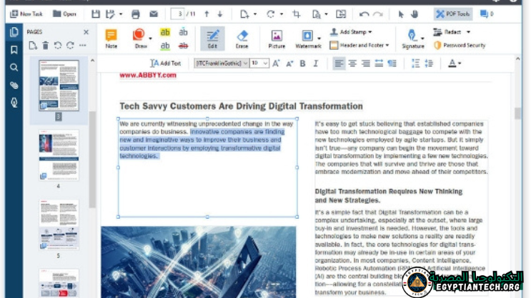Click the Print icon in top toolbar
531x298 pixels.
pyautogui.click(x=135, y=14)
